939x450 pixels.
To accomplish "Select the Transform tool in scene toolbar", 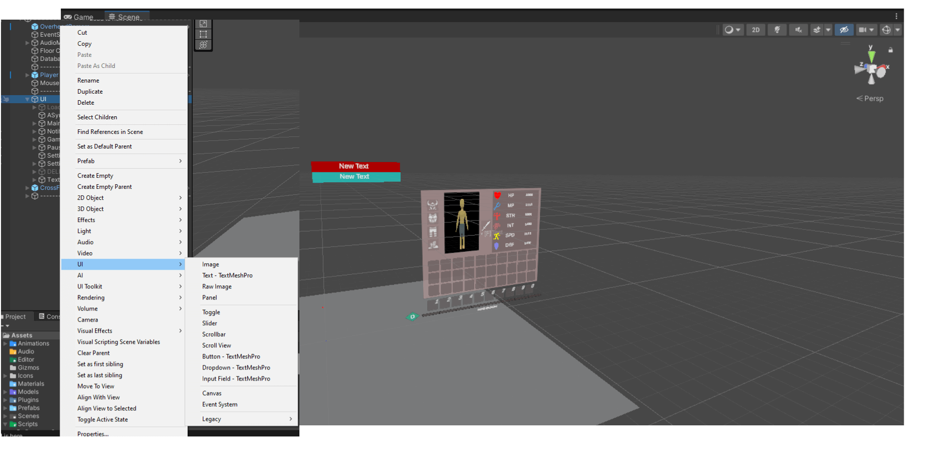I will point(203,45).
